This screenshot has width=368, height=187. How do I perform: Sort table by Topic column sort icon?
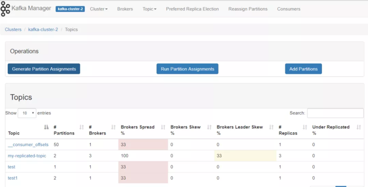(x=46, y=127)
